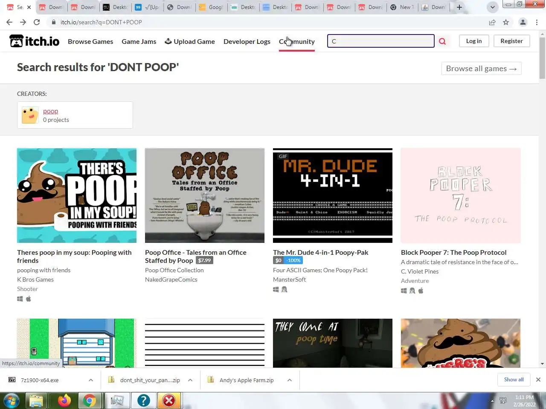Open the Windows Start button

coord(12,400)
